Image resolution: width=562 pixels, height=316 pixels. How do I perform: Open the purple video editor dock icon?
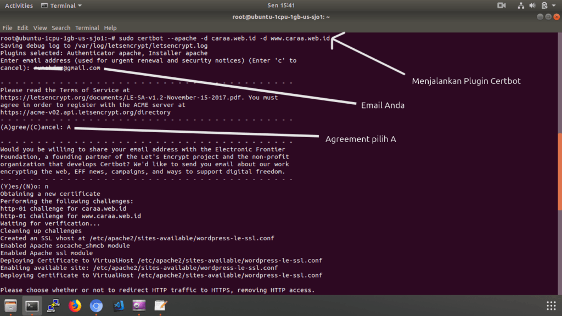click(x=139, y=306)
